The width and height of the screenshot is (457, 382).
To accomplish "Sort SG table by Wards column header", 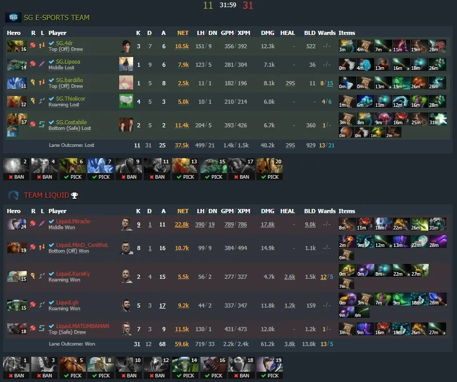I will (x=326, y=33).
